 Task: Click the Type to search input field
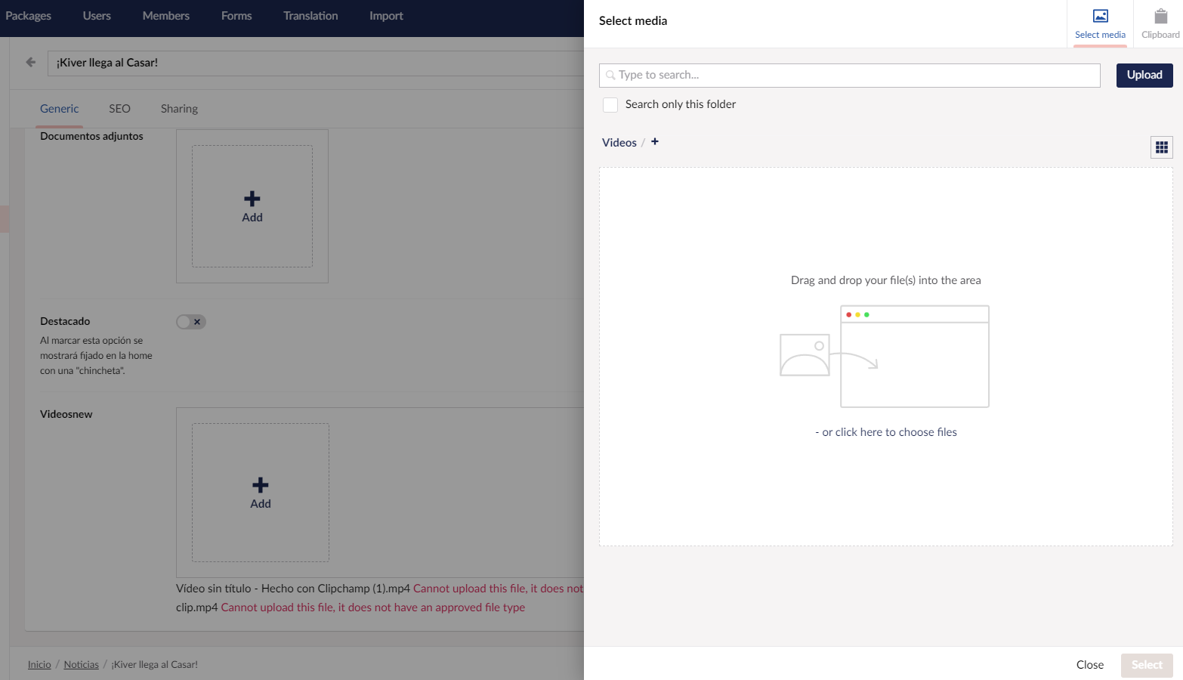[x=849, y=75]
